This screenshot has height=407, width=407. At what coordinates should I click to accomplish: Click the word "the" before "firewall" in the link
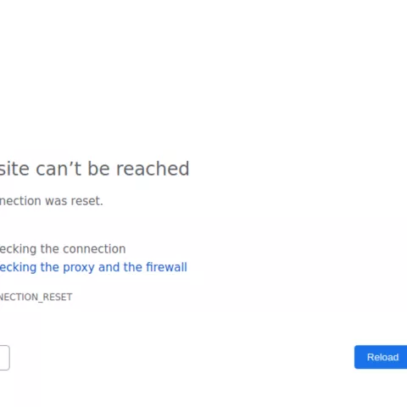point(133,267)
